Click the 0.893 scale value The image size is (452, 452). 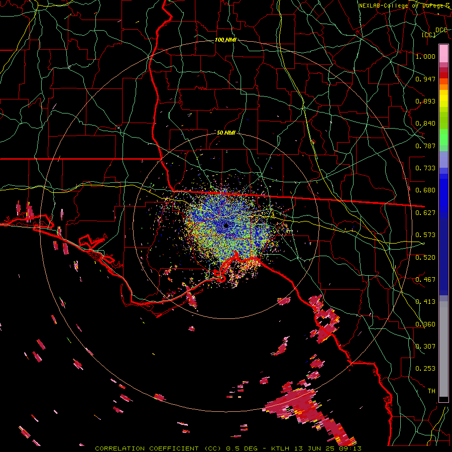(x=425, y=101)
